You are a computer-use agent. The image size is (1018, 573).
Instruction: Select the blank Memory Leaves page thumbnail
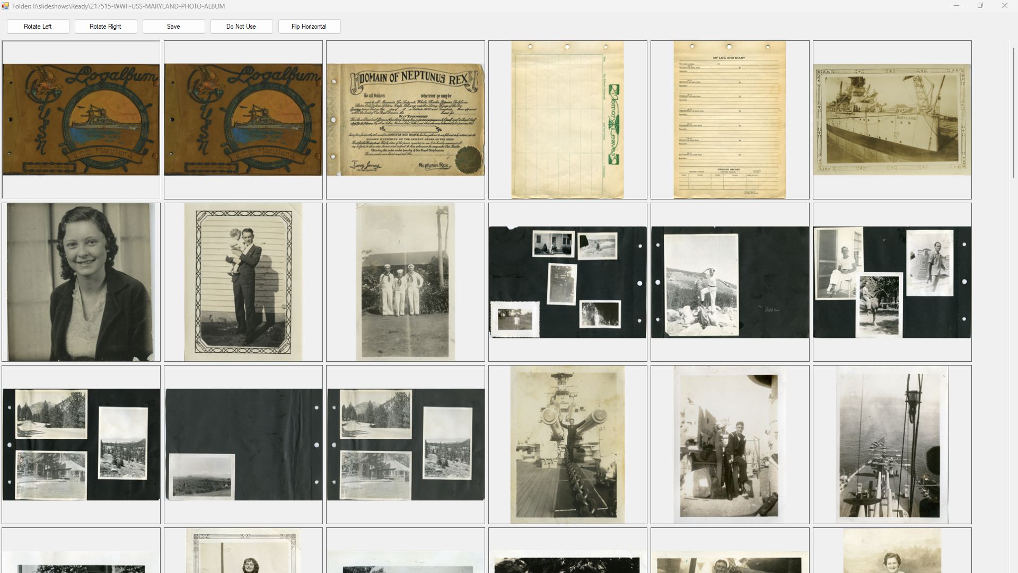click(568, 120)
